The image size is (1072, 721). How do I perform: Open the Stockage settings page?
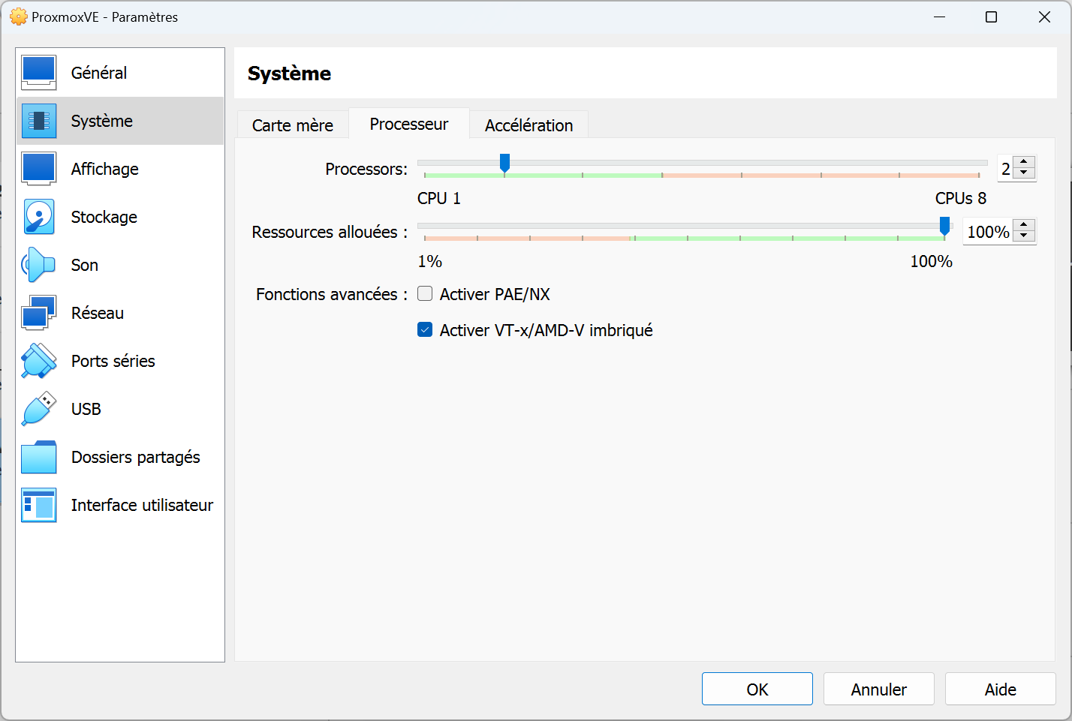coord(104,216)
